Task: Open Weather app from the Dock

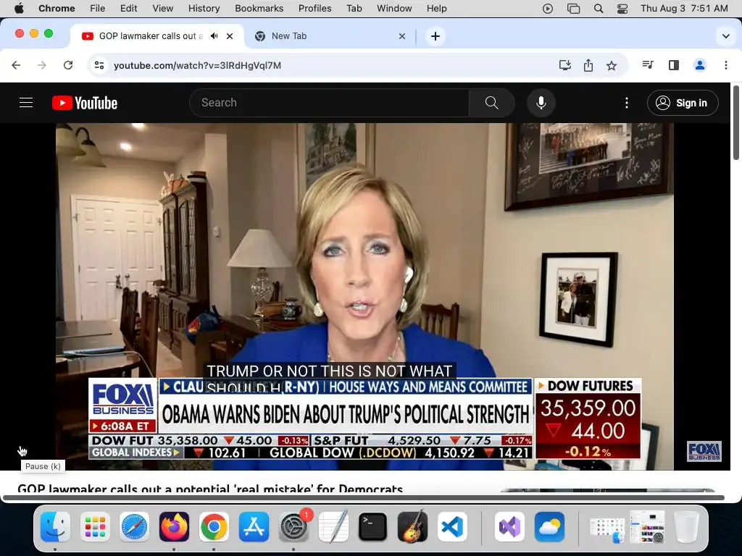Action: pos(549,526)
